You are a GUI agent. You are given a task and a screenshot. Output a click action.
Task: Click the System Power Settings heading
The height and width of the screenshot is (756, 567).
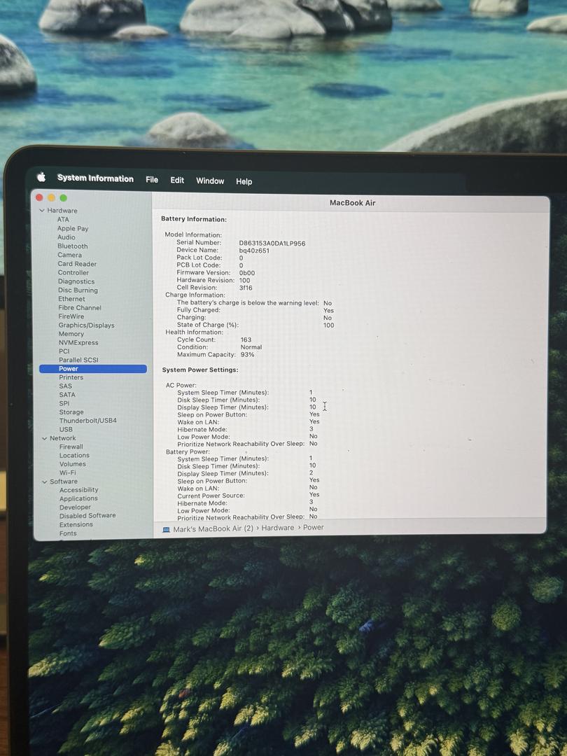tap(200, 370)
